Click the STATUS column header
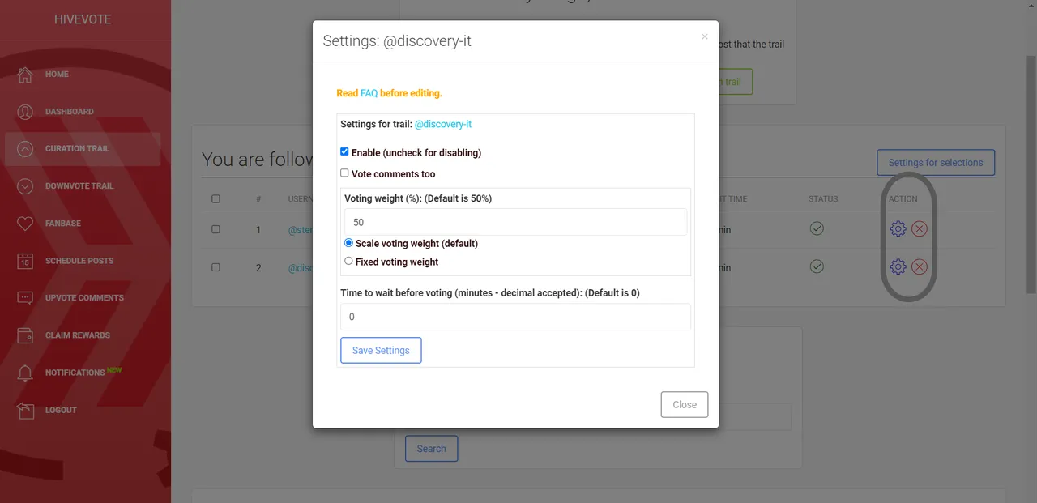 coord(823,199)
